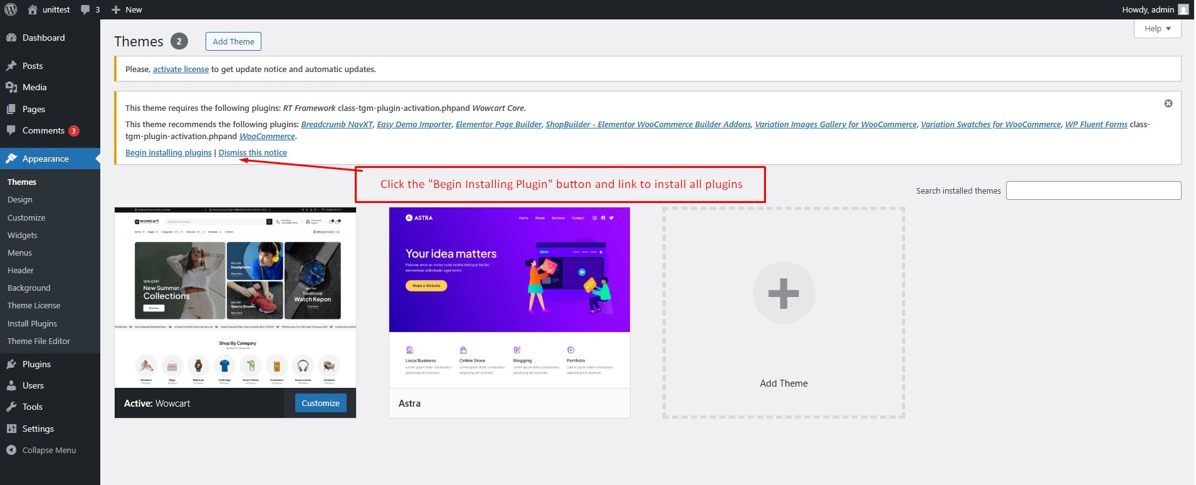Click the activate license link

[x=181, y=69]
